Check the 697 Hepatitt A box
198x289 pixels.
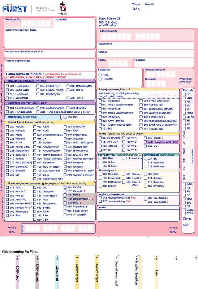(x=100, y=101)
